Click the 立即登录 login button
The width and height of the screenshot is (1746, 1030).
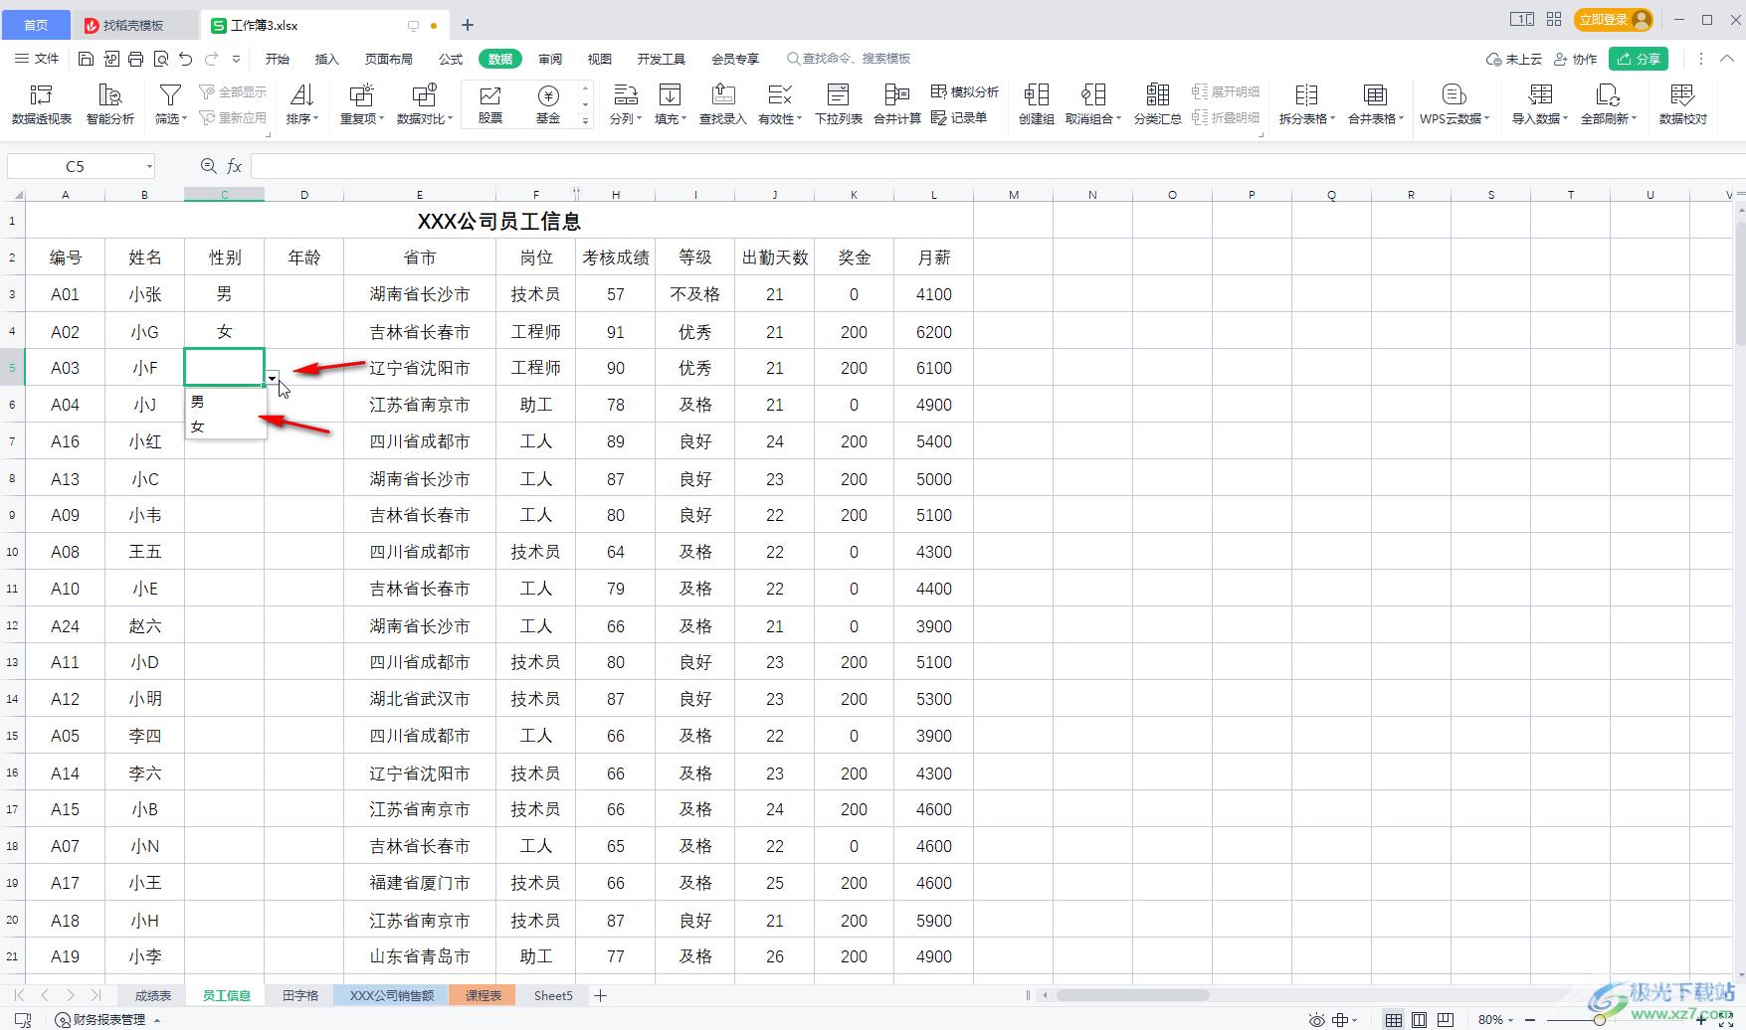click(1613, 19)
